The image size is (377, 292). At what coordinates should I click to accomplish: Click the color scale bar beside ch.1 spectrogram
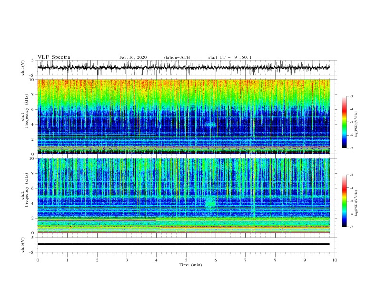tap(345, 122)
